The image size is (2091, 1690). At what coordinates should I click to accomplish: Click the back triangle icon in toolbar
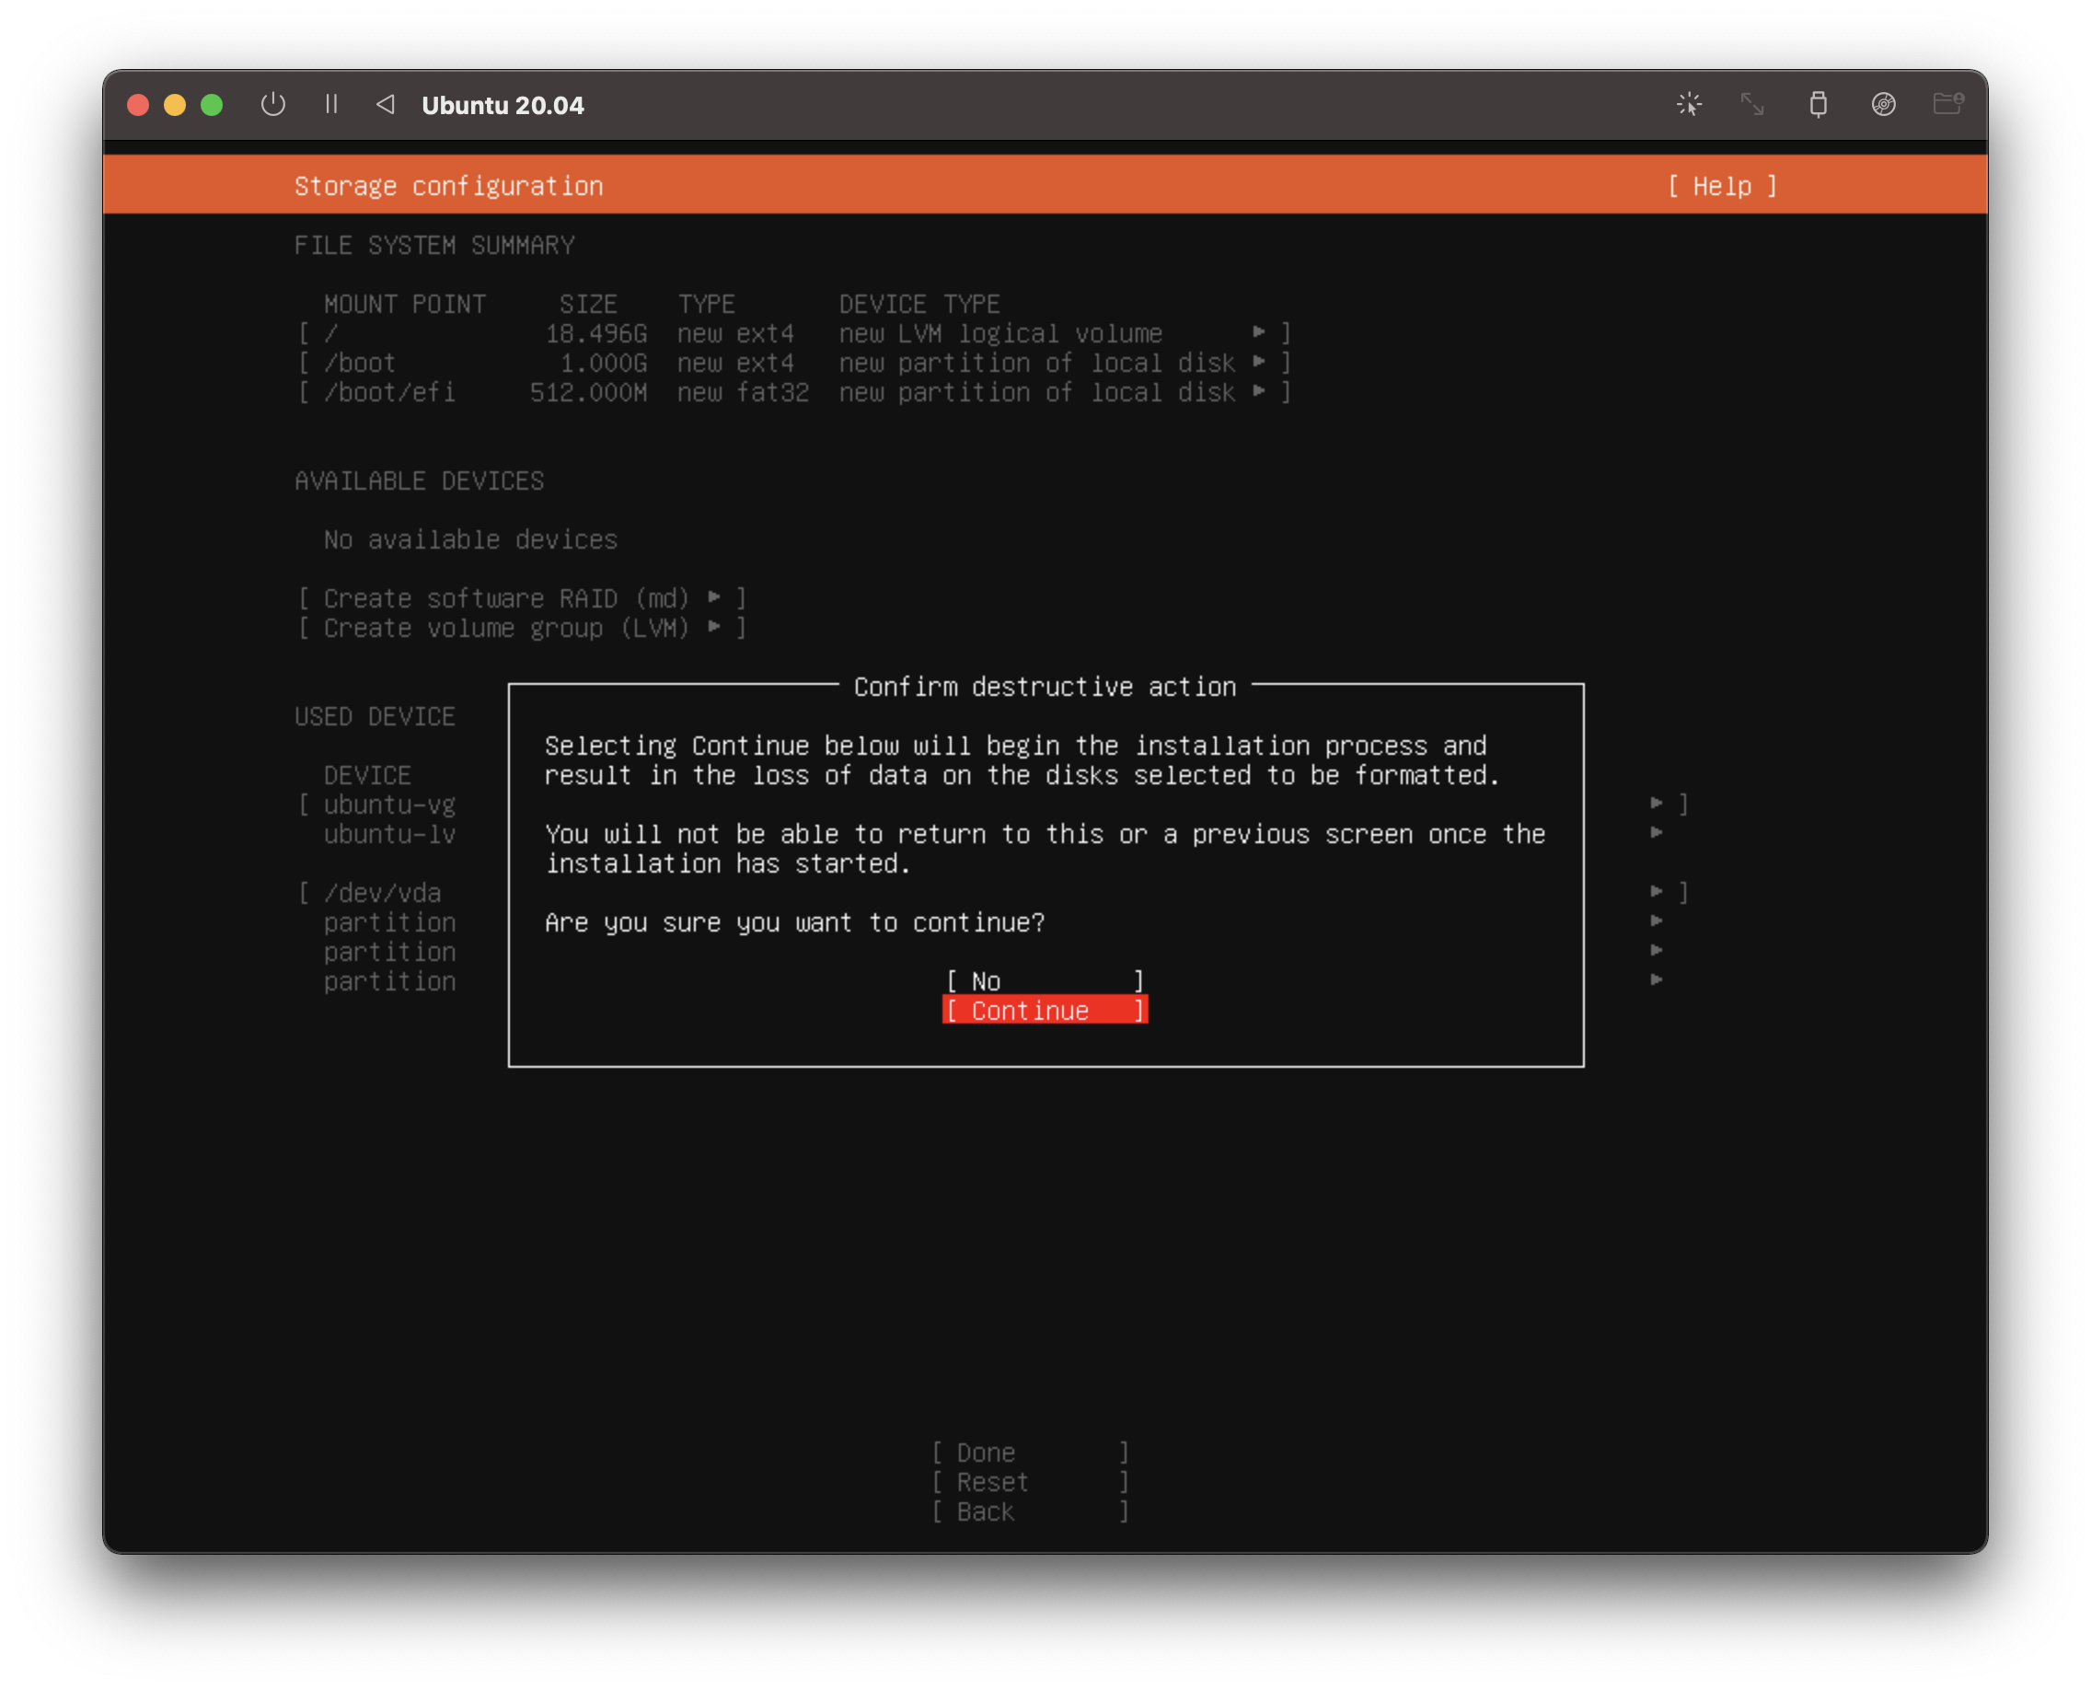point(386,104)
